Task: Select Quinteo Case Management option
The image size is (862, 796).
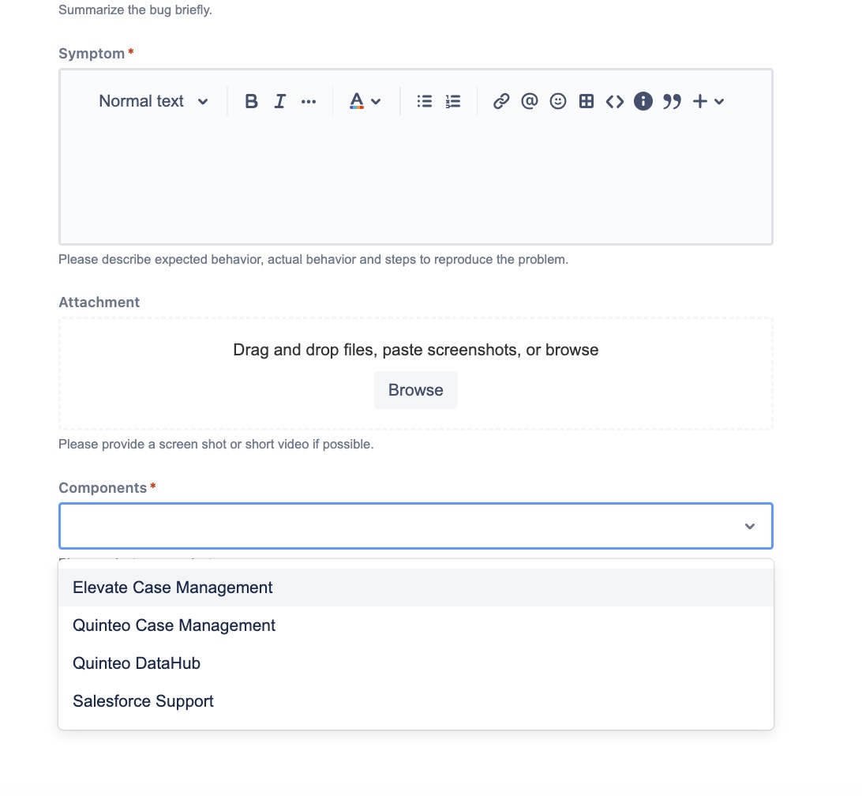Action: click(x=415, y=625)
